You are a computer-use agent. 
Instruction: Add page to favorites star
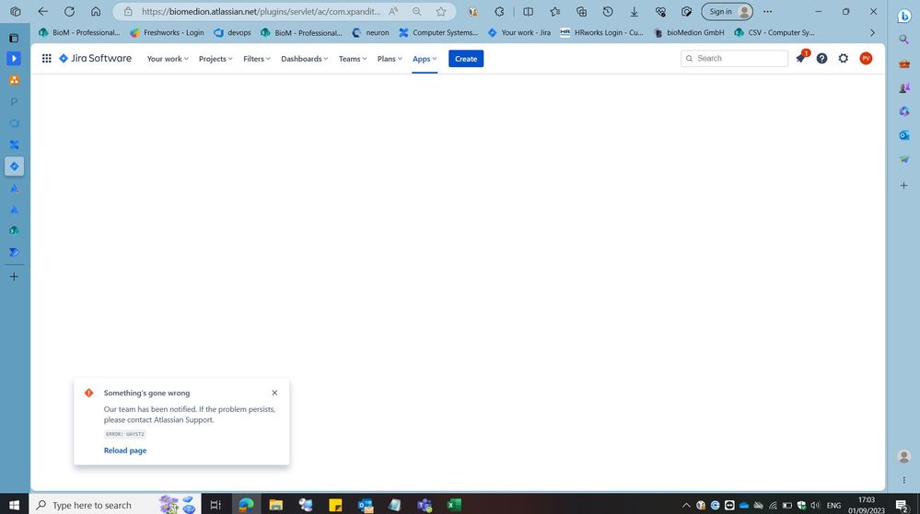440,12
